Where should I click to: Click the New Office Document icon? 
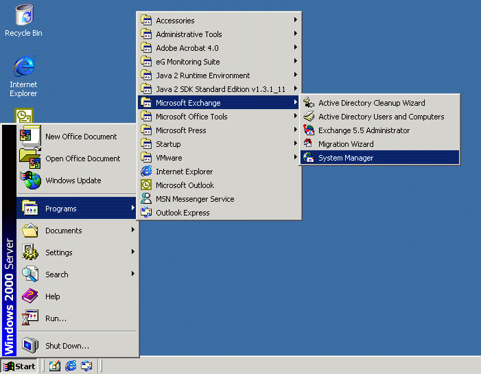pos(30,136)
